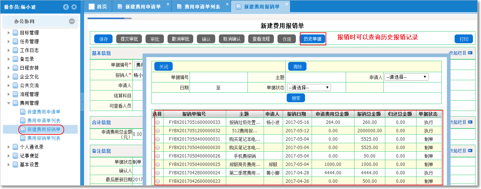Close the 新建费用申请单 tab

pyautogui.click(x=168, y=4)
